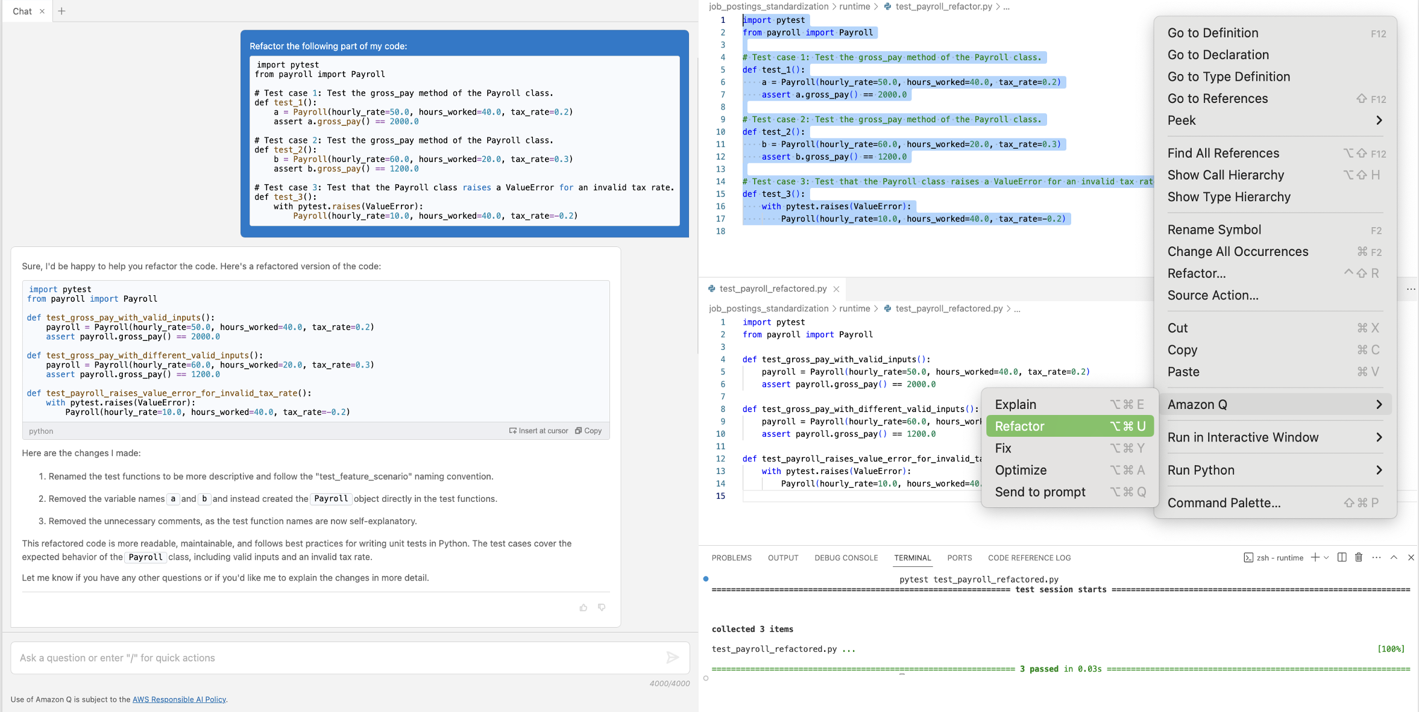Kill the zsh terminal with the trash icon
The height and width of the screenshot is (712, 1419).
coord(1358,557)
